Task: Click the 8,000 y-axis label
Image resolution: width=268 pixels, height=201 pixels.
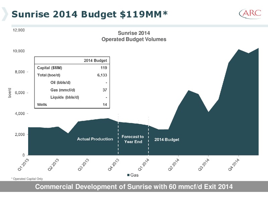Action: pos(20,72)
